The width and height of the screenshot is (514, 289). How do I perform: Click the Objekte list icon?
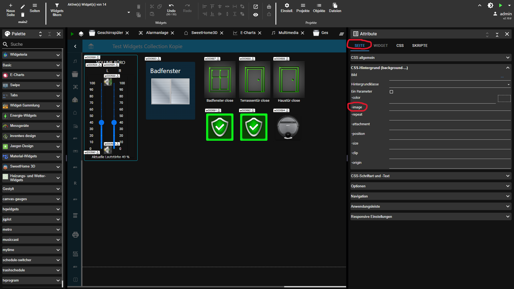point(319,5)
